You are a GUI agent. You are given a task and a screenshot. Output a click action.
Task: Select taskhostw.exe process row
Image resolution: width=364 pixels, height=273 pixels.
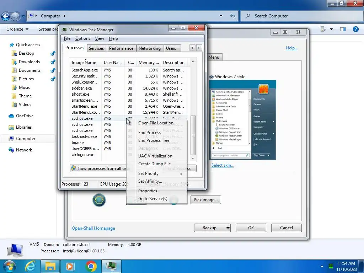(x=97, y=136)
